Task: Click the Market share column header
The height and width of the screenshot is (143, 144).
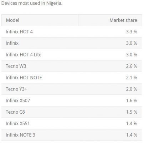Action: click(110, 20)
